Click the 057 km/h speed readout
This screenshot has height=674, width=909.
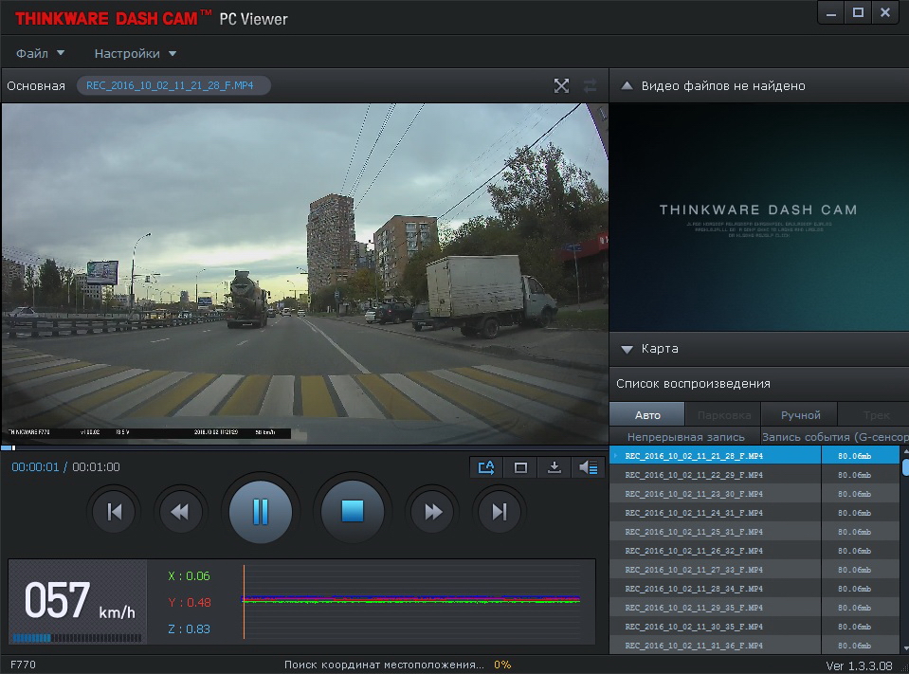pos(80,600)
